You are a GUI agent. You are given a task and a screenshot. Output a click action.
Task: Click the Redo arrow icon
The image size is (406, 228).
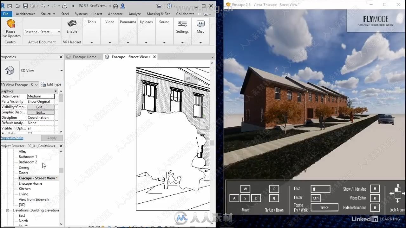[53, 6]
